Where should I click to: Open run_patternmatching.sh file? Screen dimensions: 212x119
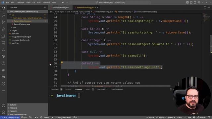point(27,37)
